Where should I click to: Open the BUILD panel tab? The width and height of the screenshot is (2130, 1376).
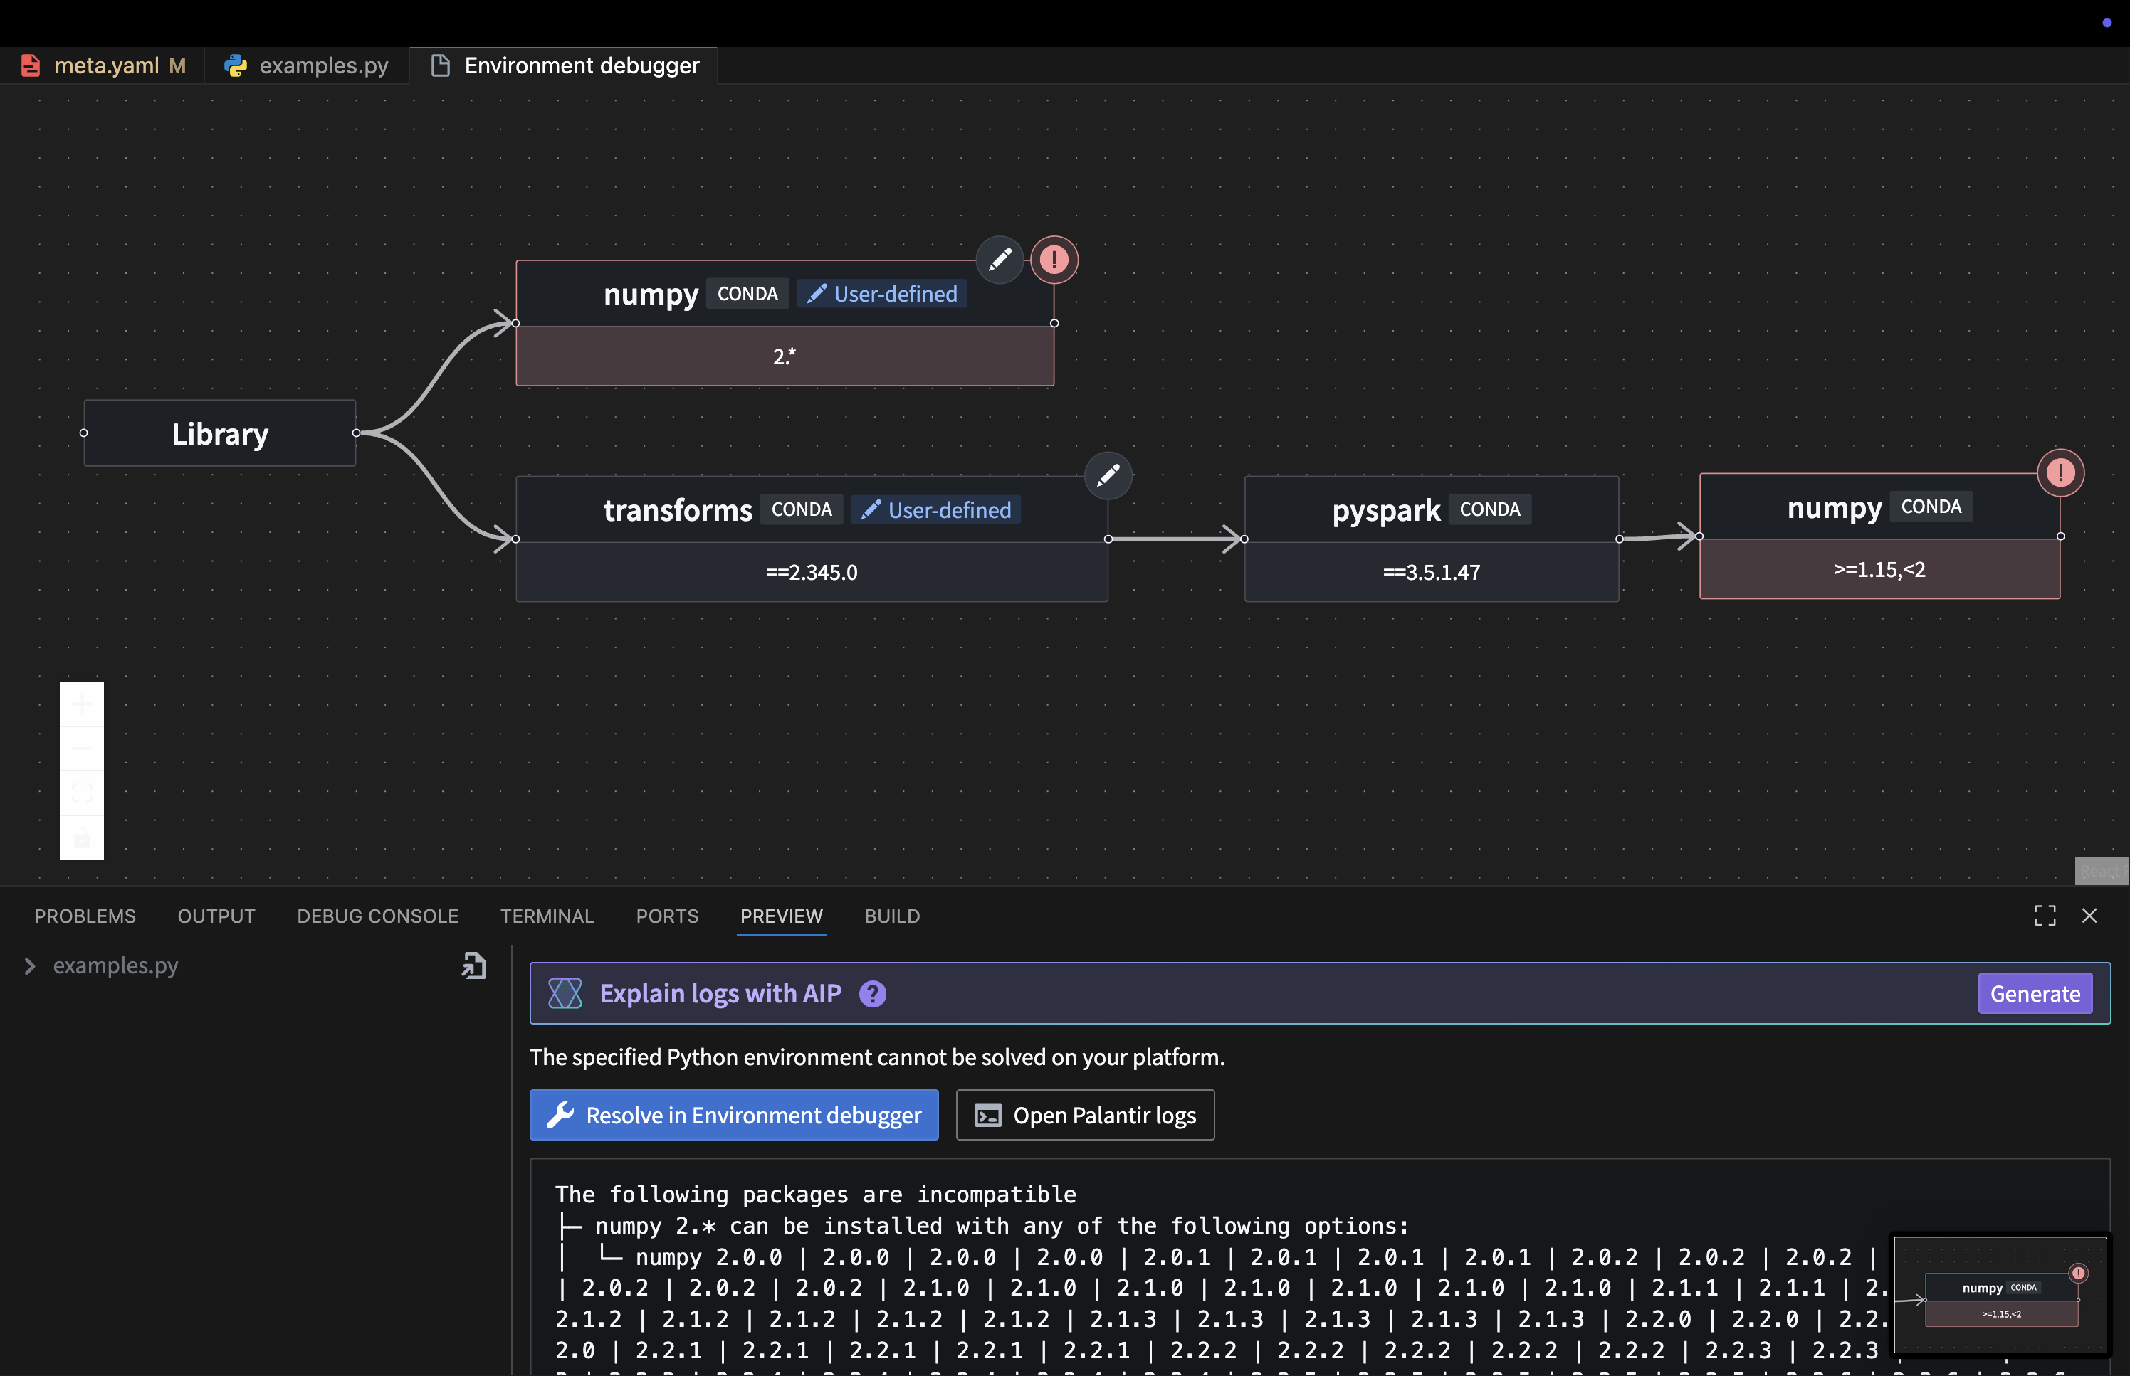click(892, 916)
